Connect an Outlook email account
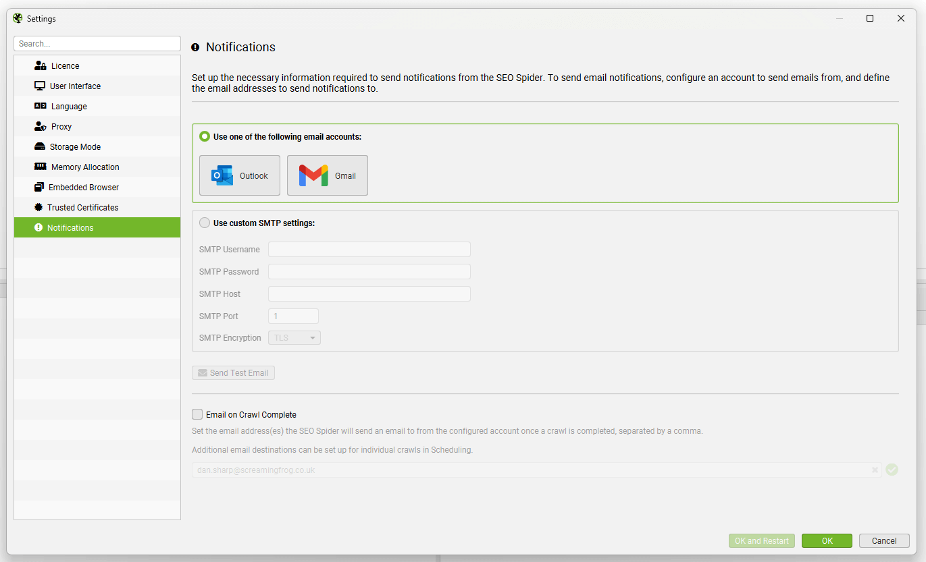This screenshot has width=926, height=562. coord(240,175)
